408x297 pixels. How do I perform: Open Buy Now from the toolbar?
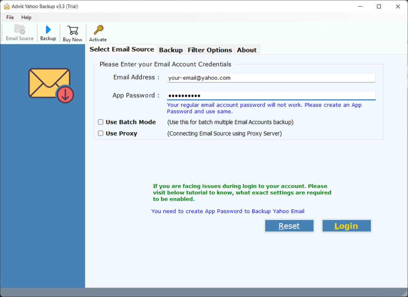tap(72, 32)
